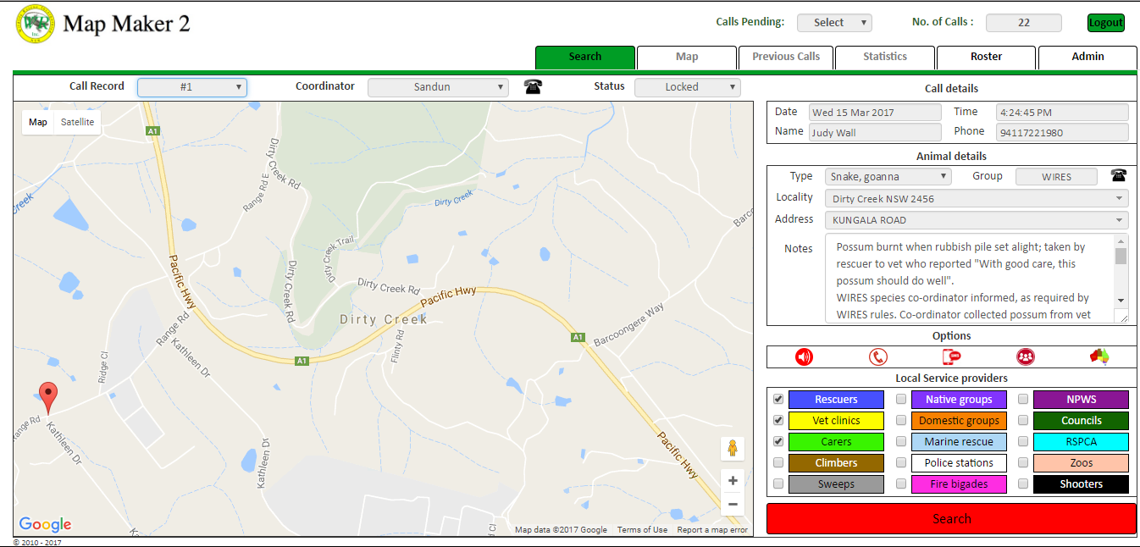
Task: Click the red phone call option icon
Action: coord(878,356)
